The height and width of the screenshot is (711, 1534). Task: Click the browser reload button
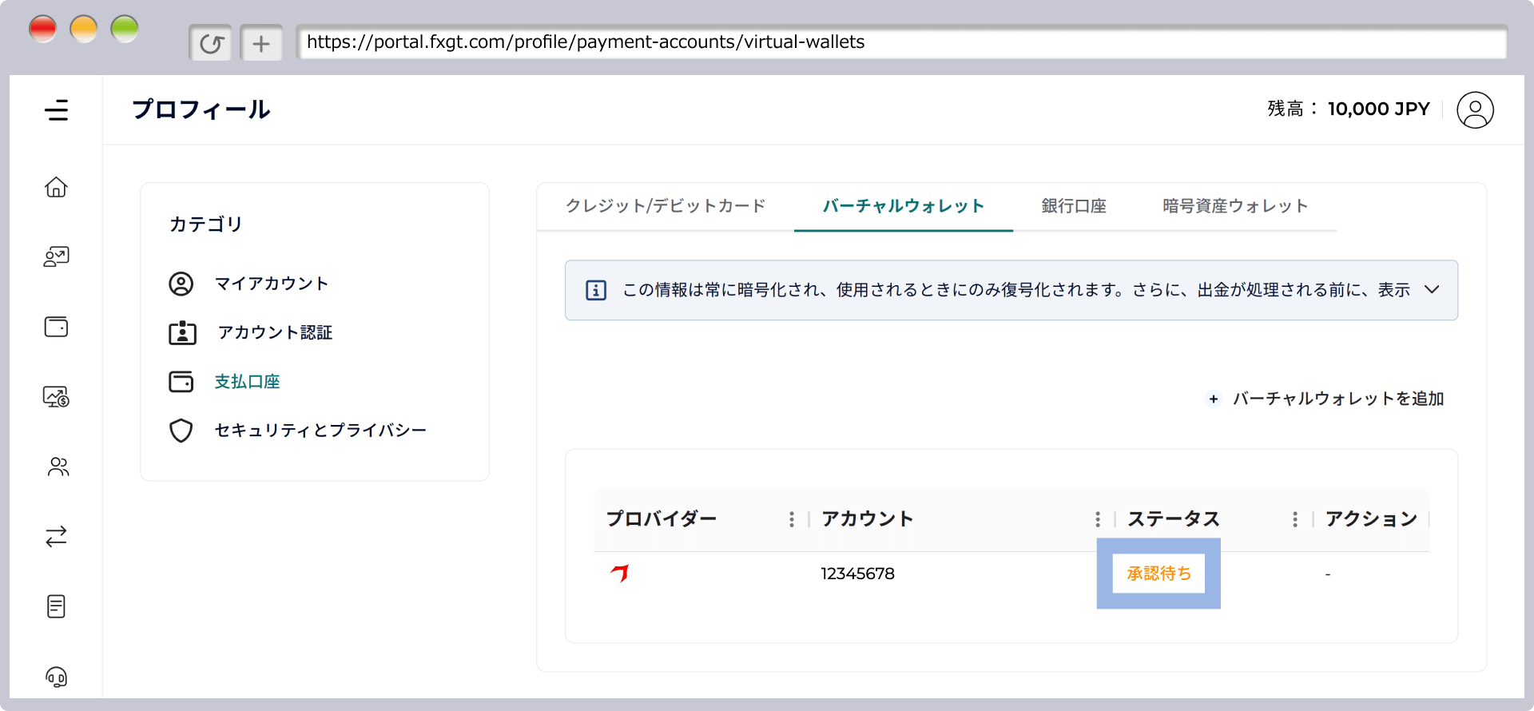(x=211, y=43)
